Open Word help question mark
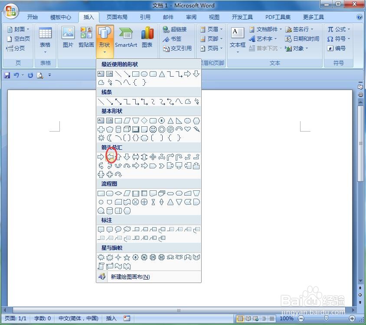 point(359,17)
